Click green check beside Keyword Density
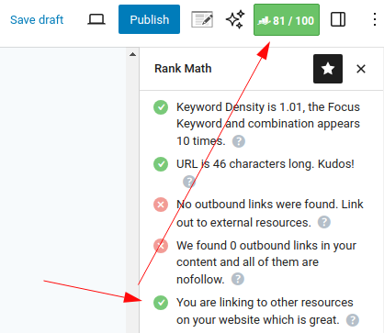The width and height of the screenshot is (384, 333). (x=161, y=107)
